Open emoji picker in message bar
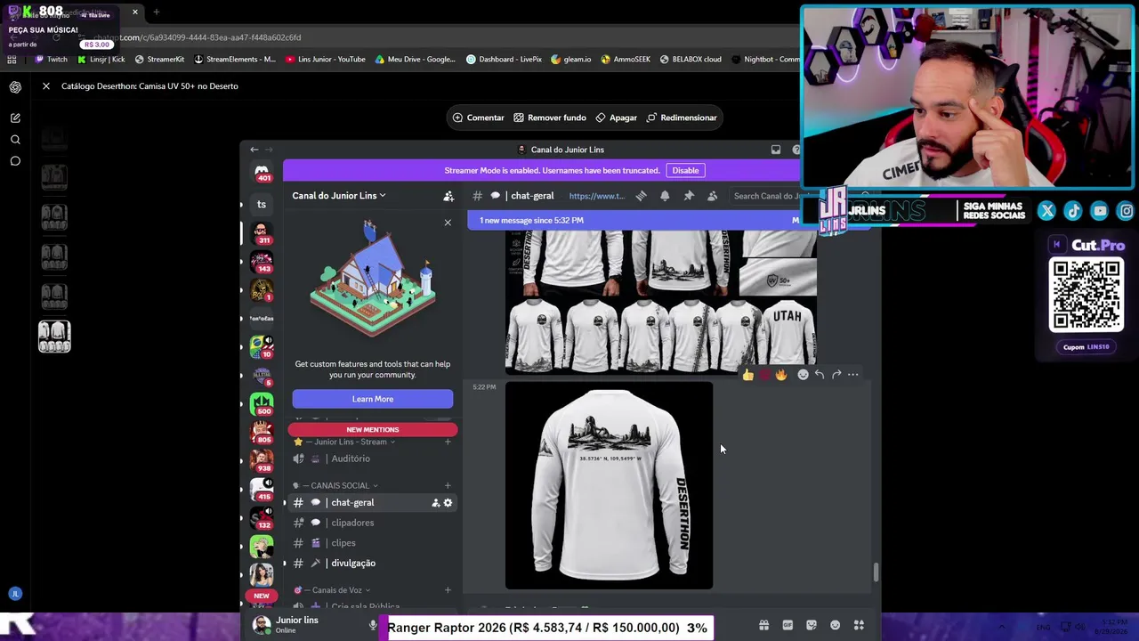The height and width of the screenshot is (641, 1139). pos(835,626)
